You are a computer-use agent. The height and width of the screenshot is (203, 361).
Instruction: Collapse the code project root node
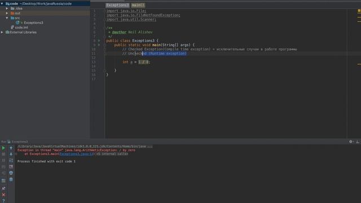[x=2, y=4]
